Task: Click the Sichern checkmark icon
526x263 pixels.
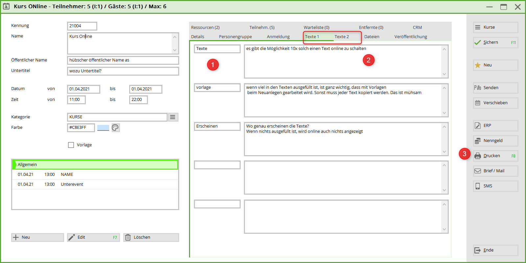Action: click(478, 42)
